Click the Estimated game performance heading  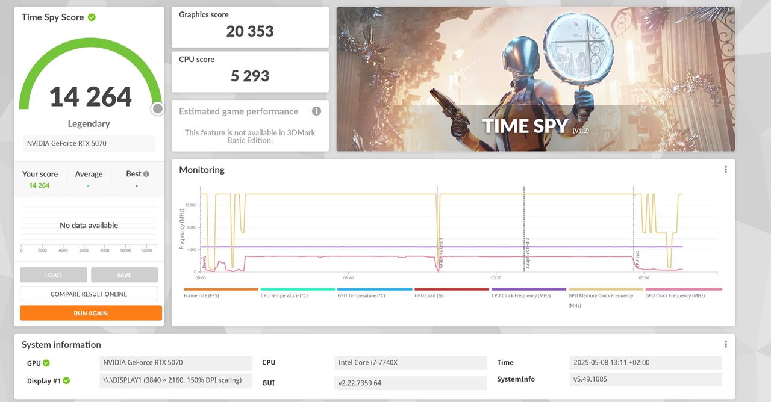[x=239, y=111]
